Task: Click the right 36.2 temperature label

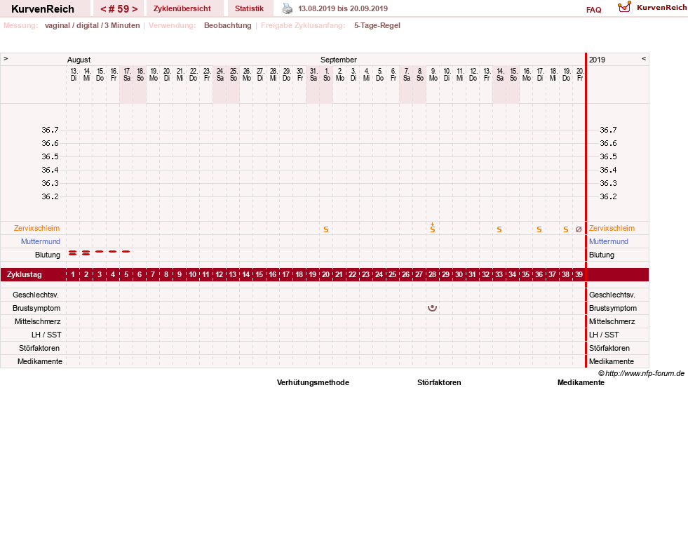Action: [608, 196]
